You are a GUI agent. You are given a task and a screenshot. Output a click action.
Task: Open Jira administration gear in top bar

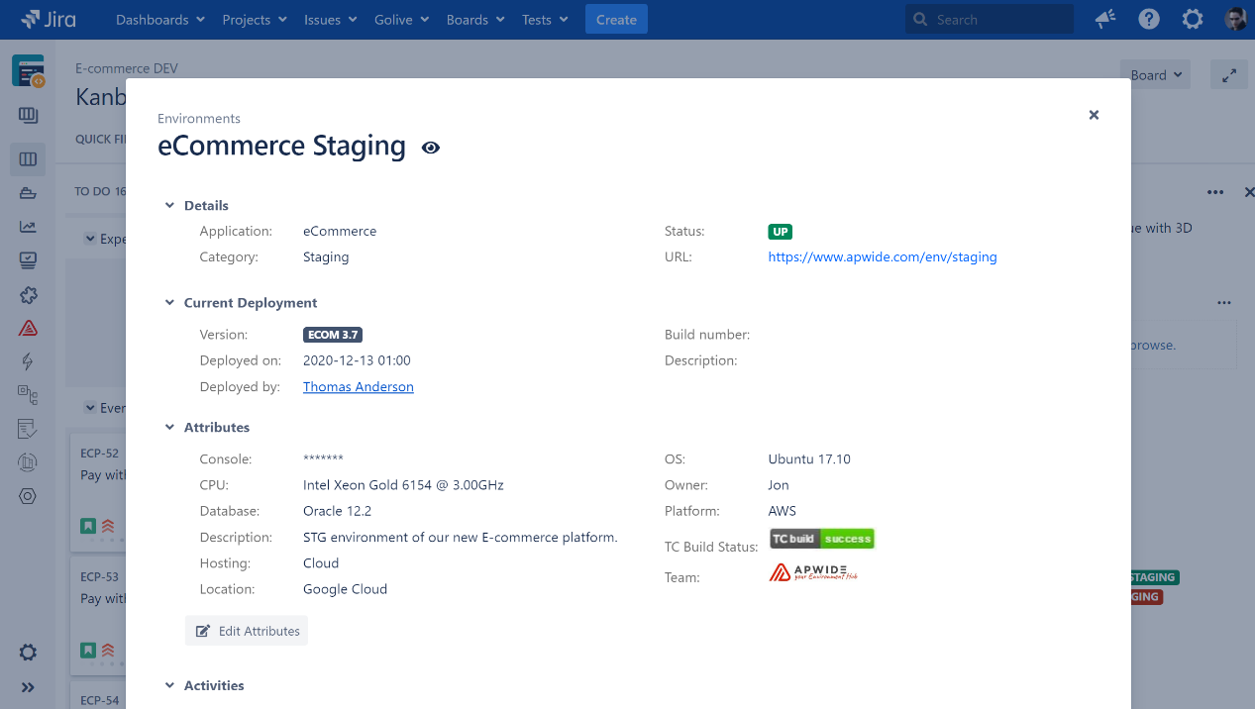[1193, 20]
